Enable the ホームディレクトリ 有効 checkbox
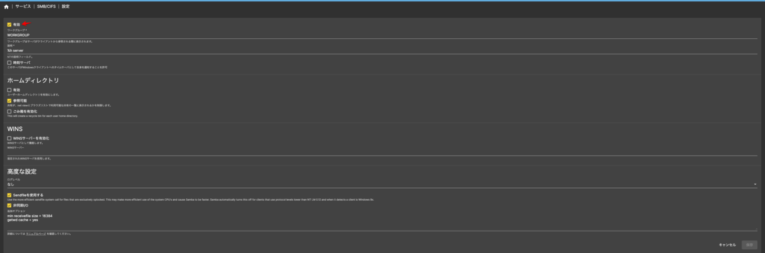 (x=10, y=90)
